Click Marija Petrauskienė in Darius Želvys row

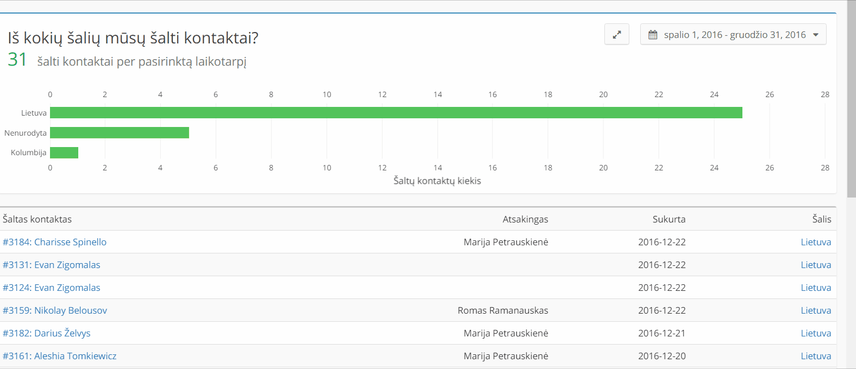pos(506,333)
